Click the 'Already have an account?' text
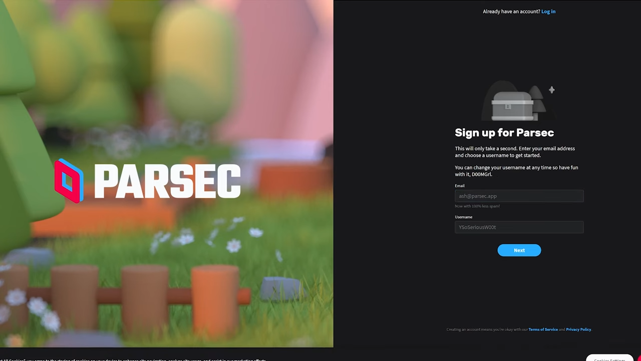 (511, 12)
